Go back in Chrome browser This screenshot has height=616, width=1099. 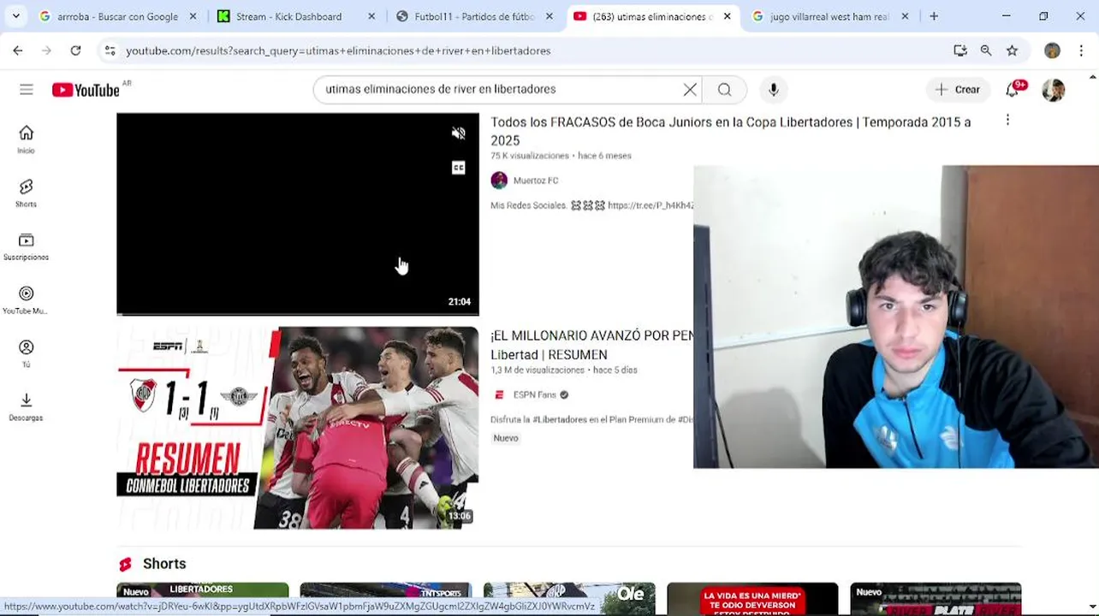coord(18,50)
